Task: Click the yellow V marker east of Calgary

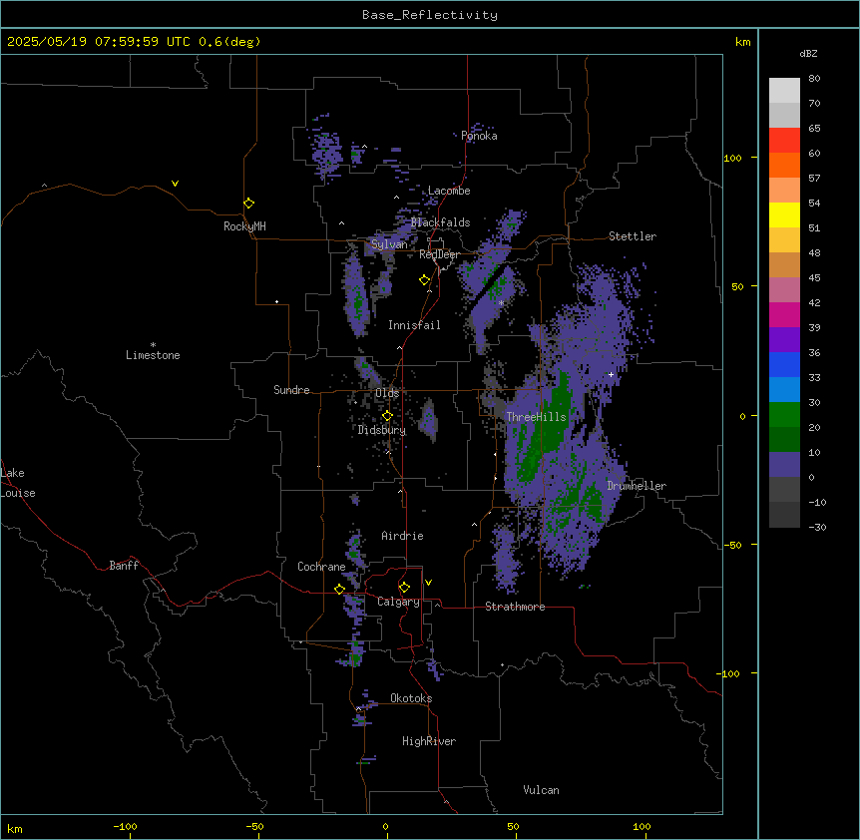Action: pos(428,583)
